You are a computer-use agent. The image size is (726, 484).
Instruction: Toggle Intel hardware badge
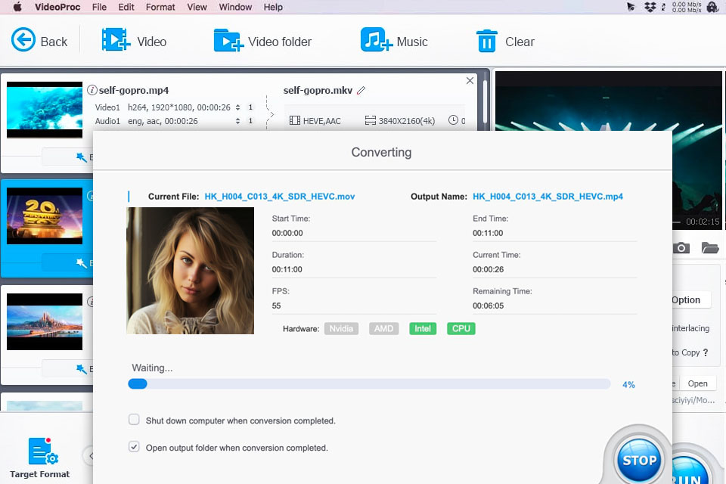(x=423, y=329)
